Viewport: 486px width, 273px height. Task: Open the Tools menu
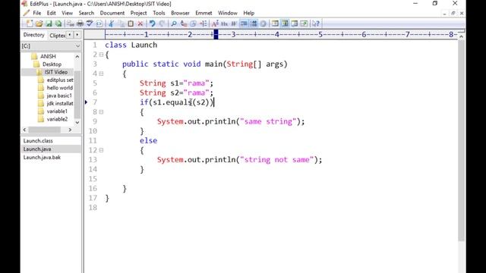pyautogui.click(x=159, y=13)
